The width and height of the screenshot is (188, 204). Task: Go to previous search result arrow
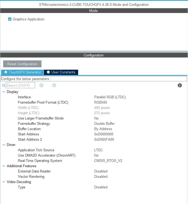pyautogui.click(x=41, y=85)
